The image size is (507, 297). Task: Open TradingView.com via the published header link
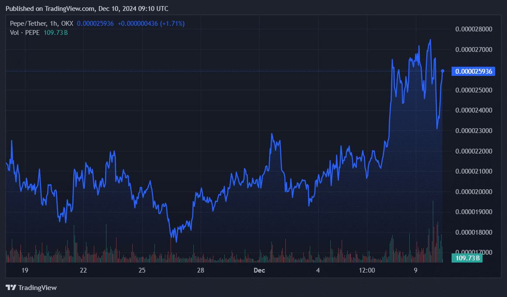pyautogui.click(x=68, y=8)
